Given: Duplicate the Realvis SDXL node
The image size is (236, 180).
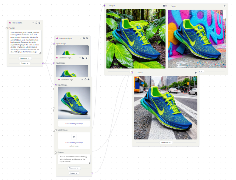Looking at the screenshot, I should (36, 23).
